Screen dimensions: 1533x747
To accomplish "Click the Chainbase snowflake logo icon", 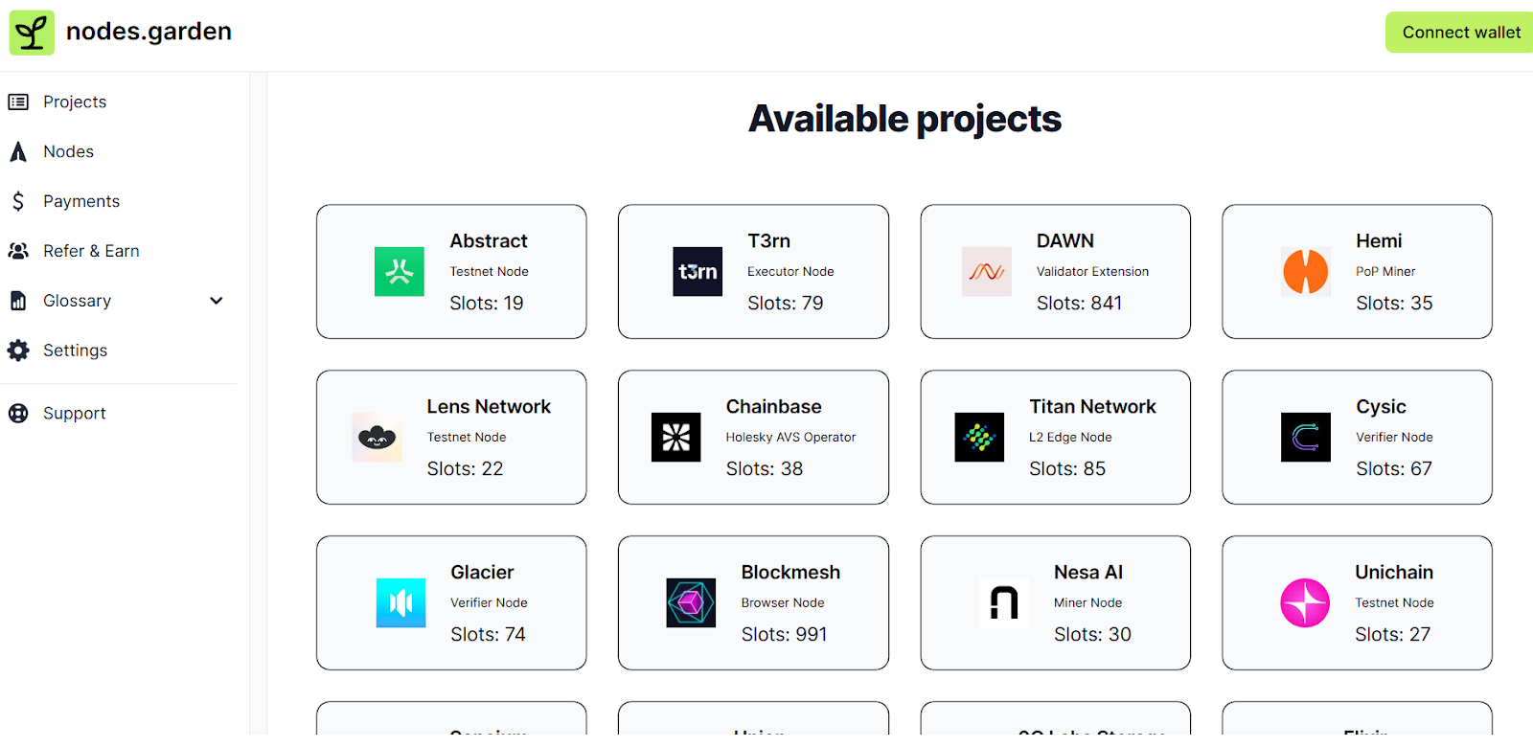I will point(675,438).
